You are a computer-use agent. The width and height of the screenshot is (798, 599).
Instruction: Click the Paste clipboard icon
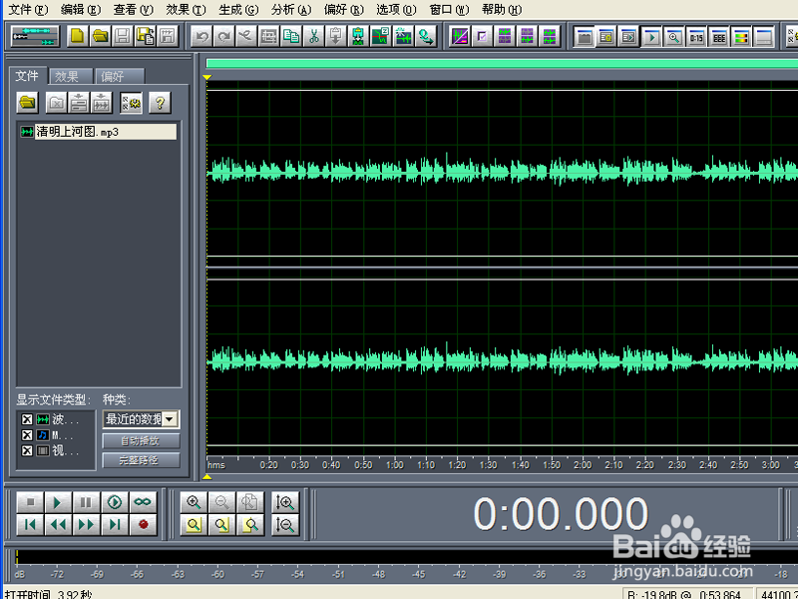[336, 36]
